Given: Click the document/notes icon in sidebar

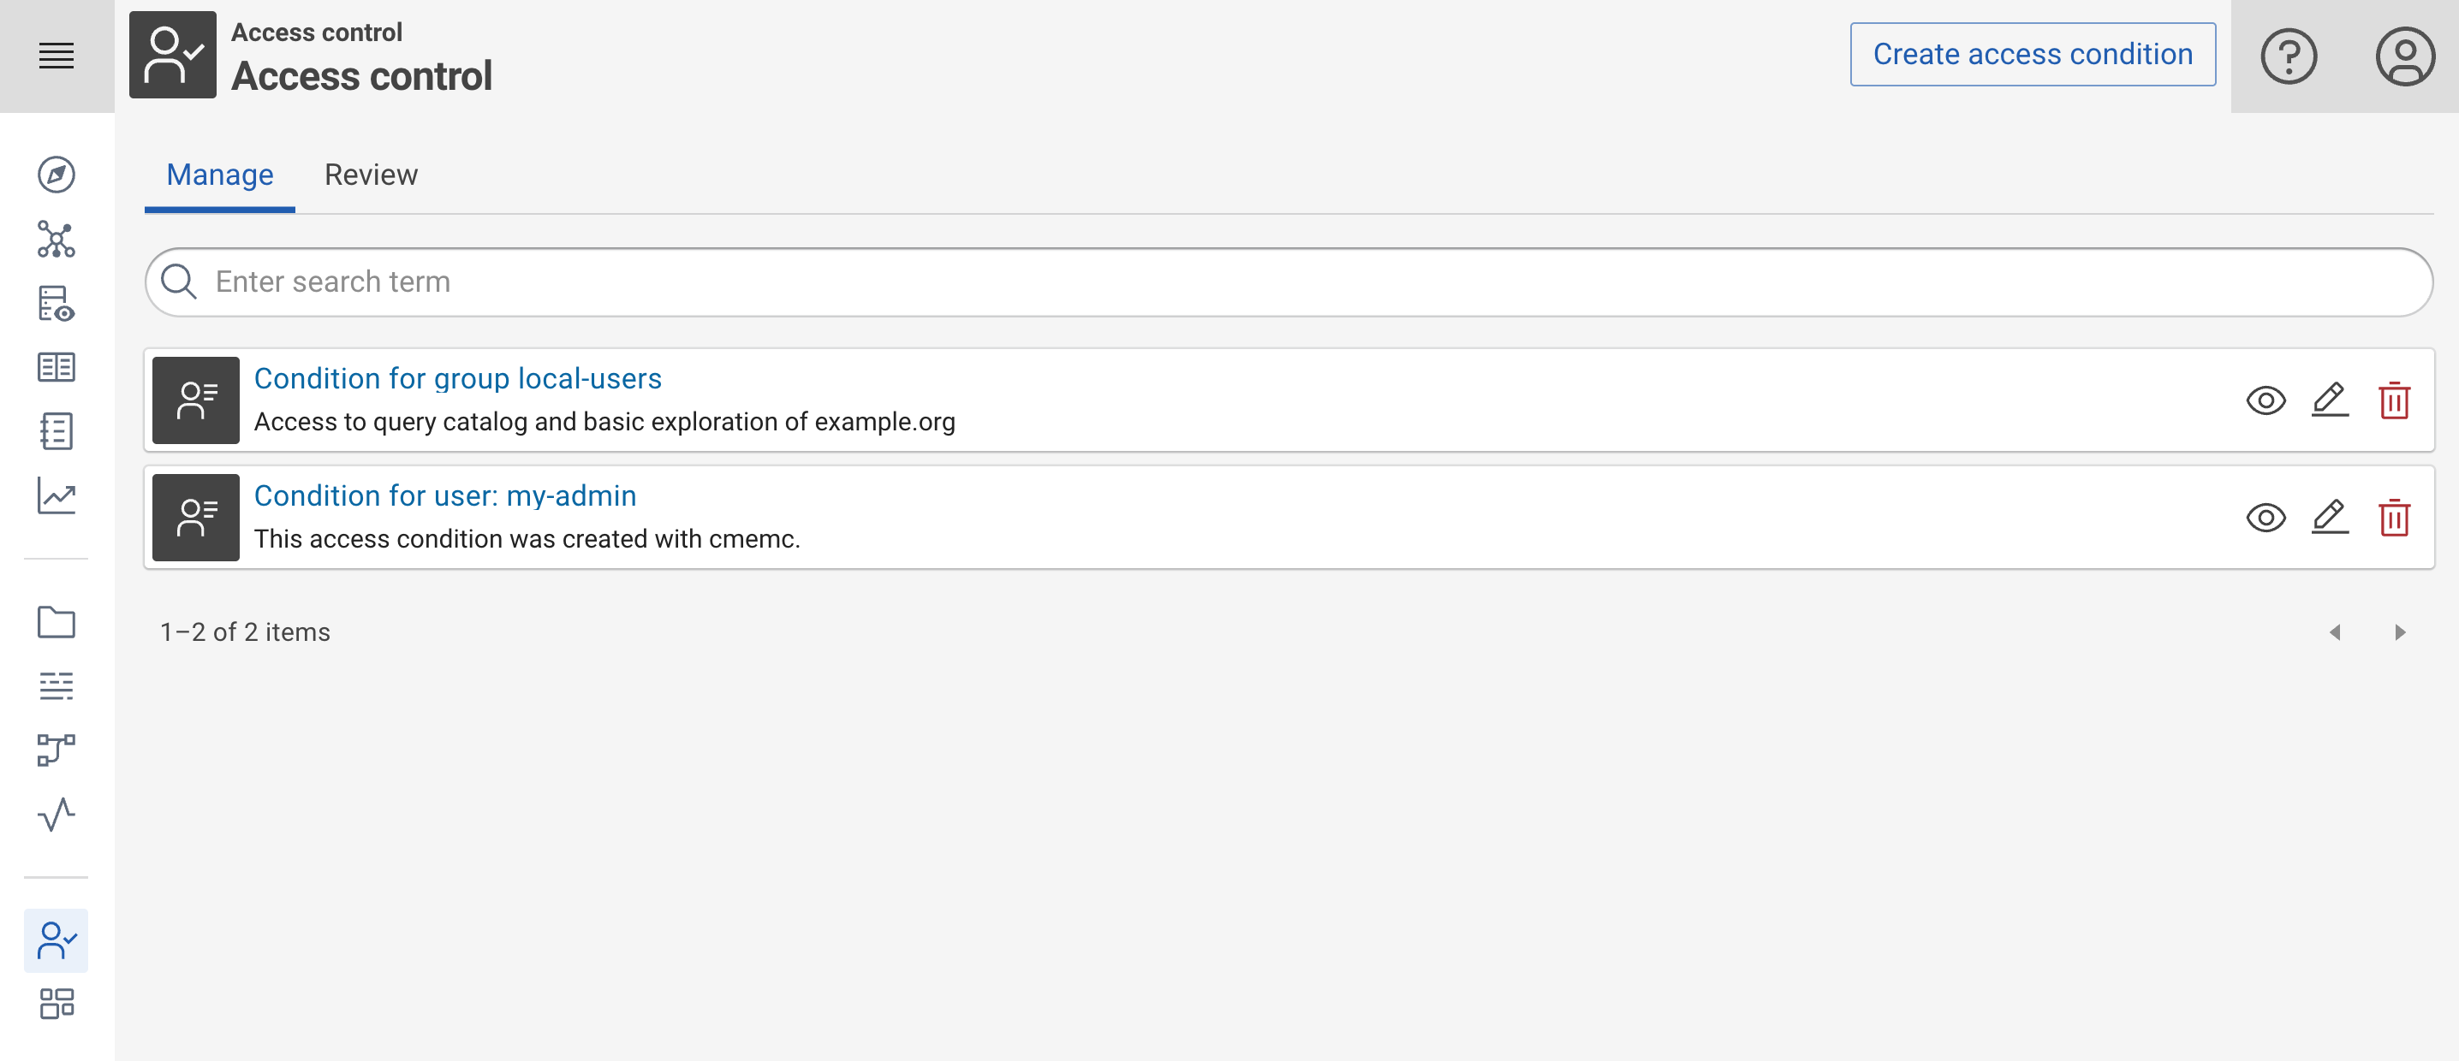Looking at the screenshot, I should click(x=57, y=431).
